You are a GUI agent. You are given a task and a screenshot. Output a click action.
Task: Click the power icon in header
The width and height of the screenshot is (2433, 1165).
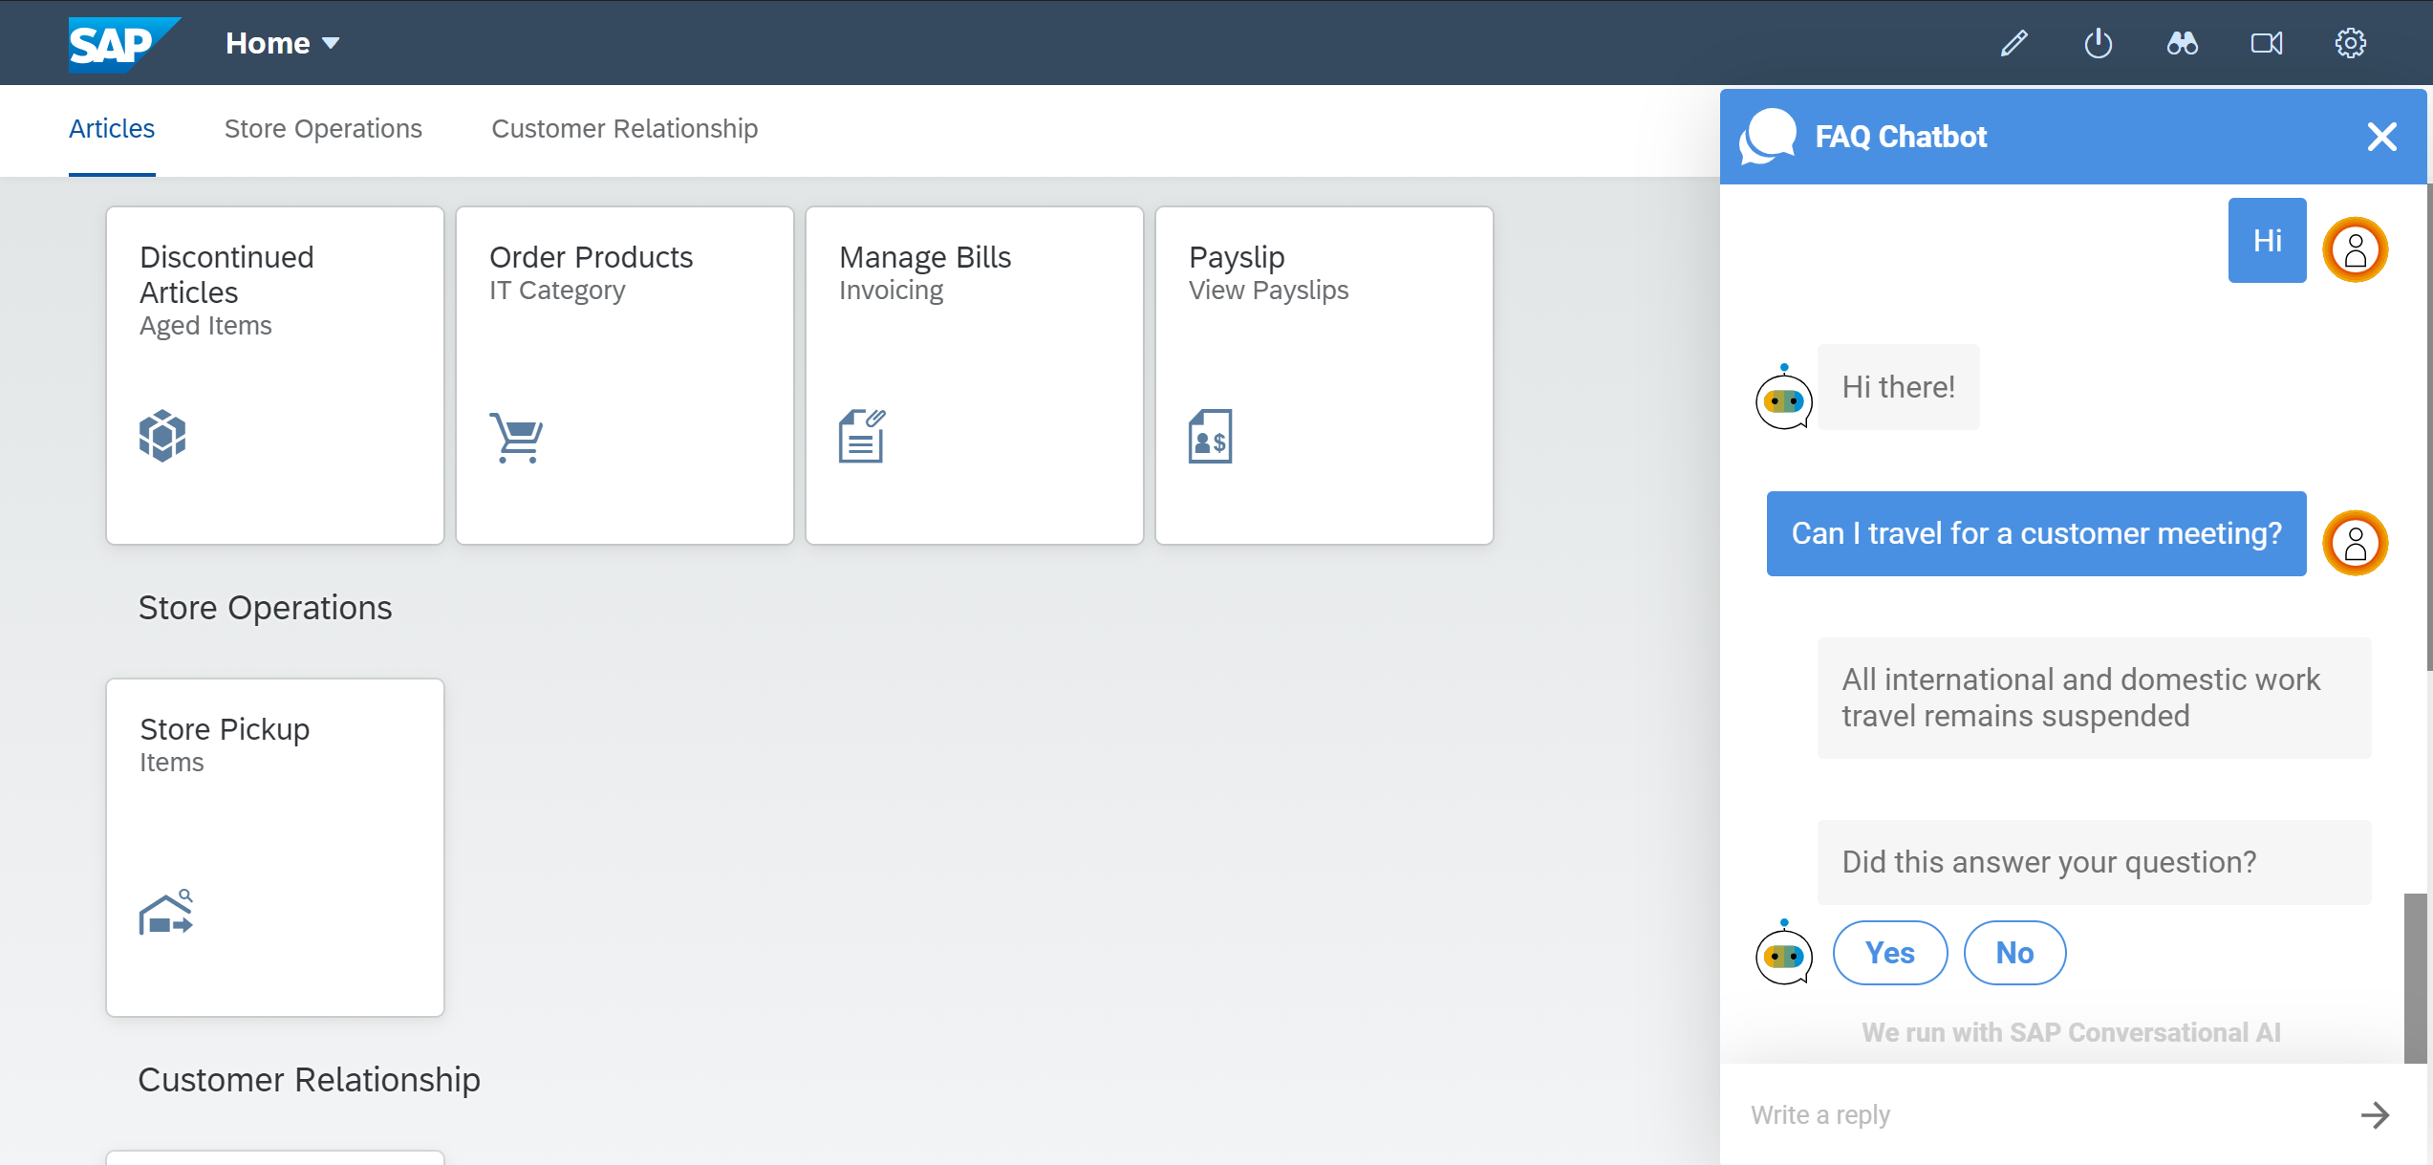[x=2099, y=43]
